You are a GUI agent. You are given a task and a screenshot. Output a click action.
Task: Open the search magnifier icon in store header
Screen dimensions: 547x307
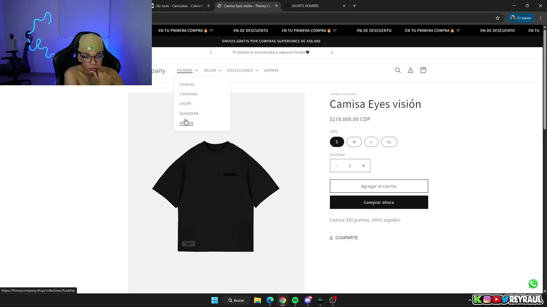pos(398,70)
